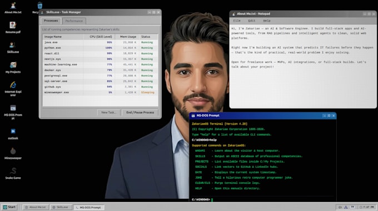Screen dimensions: 378x211
Task: Maximize the MS-DOS Prompt window
Action: (329, 116)
